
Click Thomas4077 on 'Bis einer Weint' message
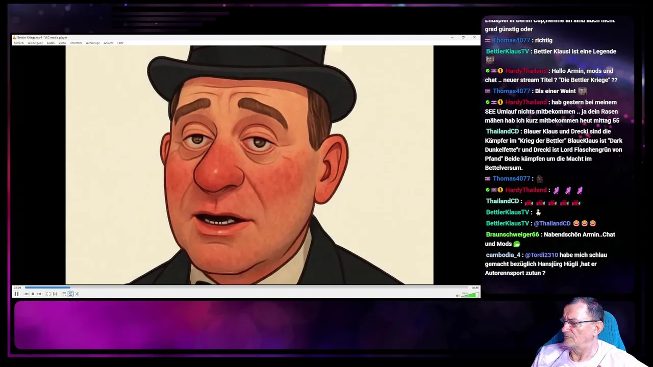(x=511, y=91)
